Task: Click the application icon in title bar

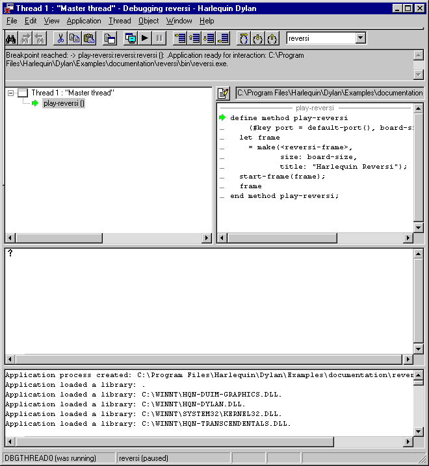Action: pyautogui.click(x=8, y=8)
